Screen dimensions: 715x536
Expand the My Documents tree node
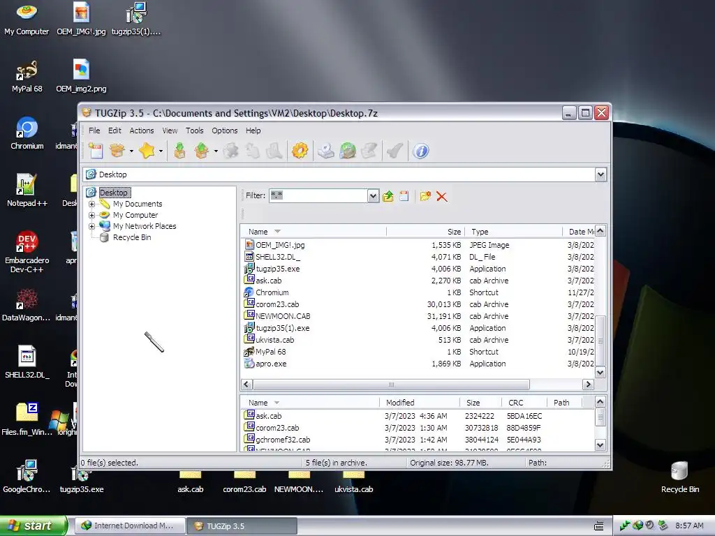[91, 204]
